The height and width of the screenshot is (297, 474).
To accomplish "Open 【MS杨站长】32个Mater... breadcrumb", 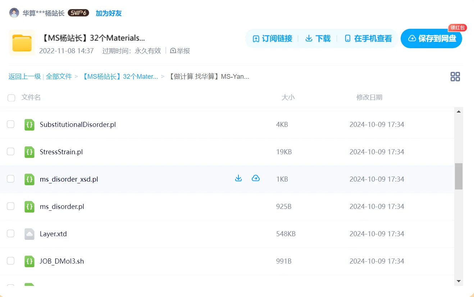I will coord(120,76).
